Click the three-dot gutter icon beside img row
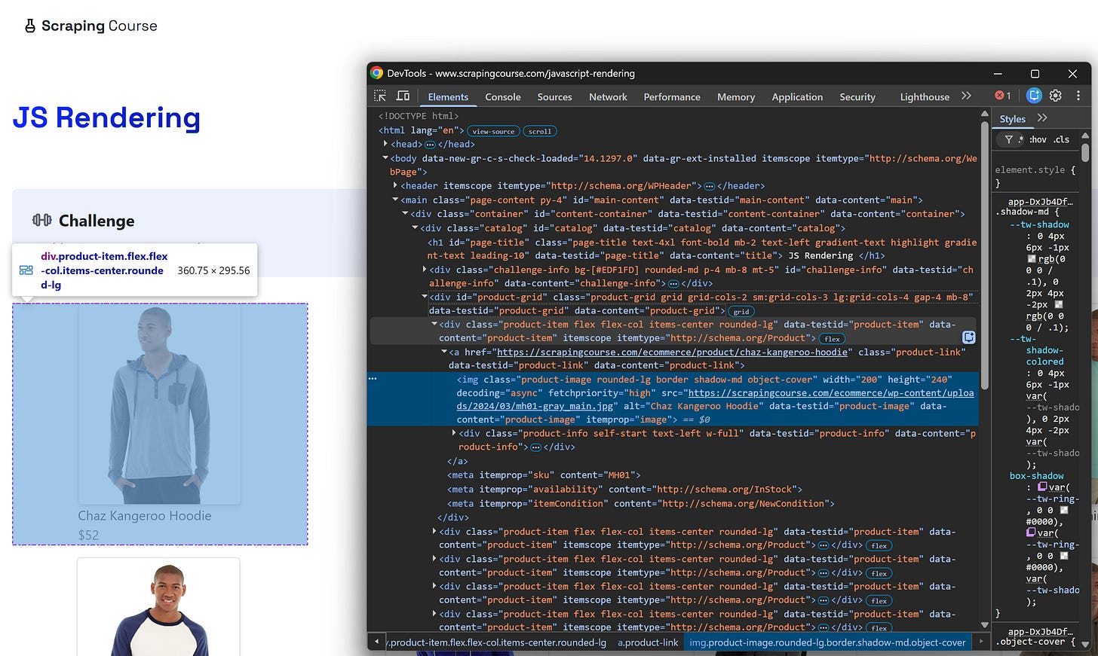This screenshot has width=1098, height=656. (373, 379)
